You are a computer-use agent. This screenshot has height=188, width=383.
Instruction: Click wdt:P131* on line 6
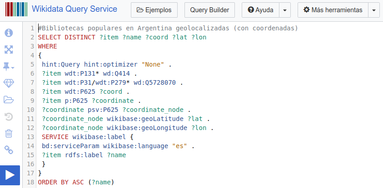pos(82,73)
